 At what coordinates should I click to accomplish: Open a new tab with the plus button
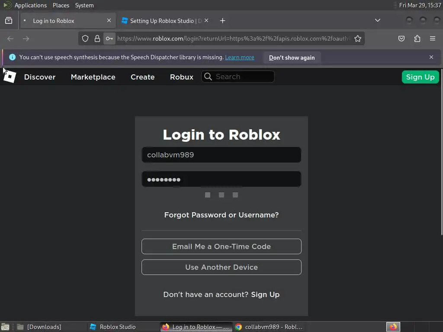[x=223, y=21]
